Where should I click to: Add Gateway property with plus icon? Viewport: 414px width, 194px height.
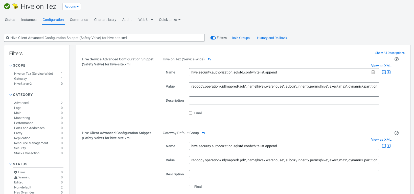click(x=389, y=146)
